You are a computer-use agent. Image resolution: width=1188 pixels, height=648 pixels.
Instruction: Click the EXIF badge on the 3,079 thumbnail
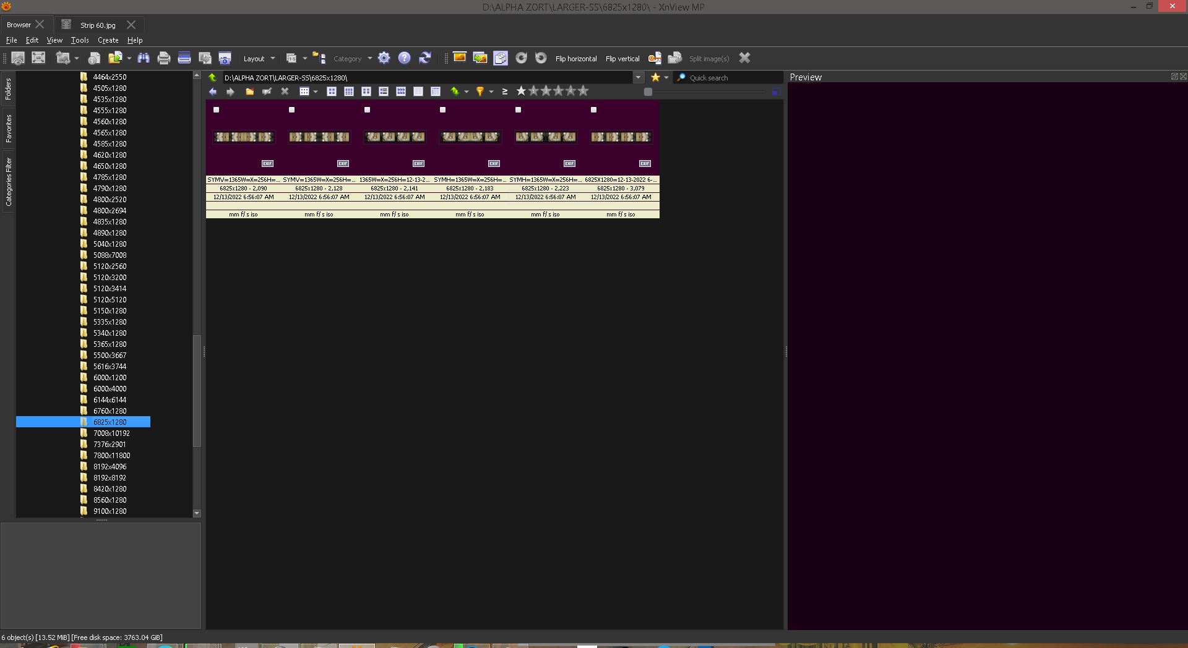645,163
